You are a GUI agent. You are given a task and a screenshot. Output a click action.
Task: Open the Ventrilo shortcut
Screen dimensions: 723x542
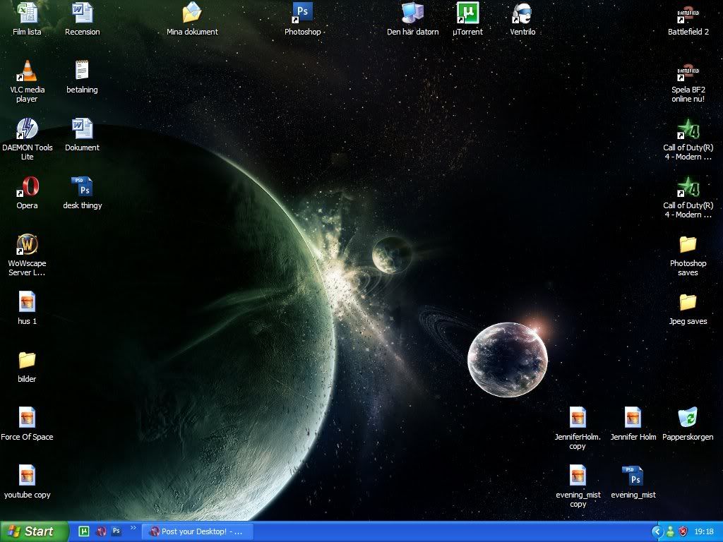pyautogui.click(x=522, y=13)
